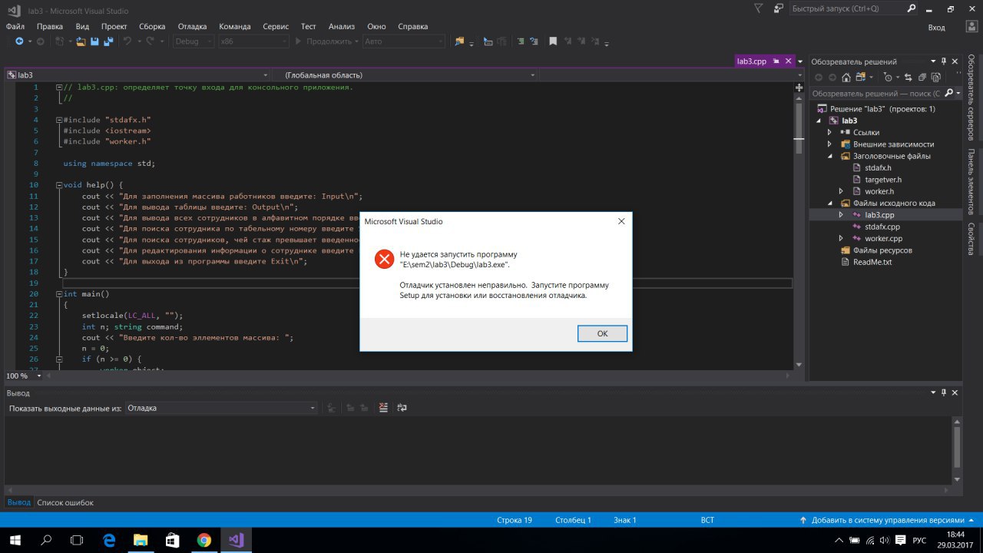Expand the worker.h node
This screenshot has width=983, height=553.
point(841,191)
